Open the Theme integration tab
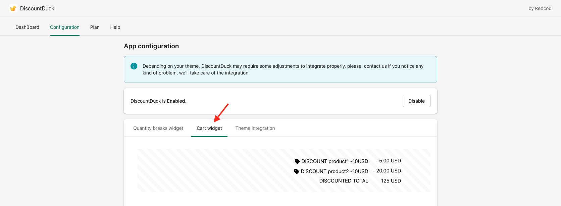 click(x=255, y=128)
